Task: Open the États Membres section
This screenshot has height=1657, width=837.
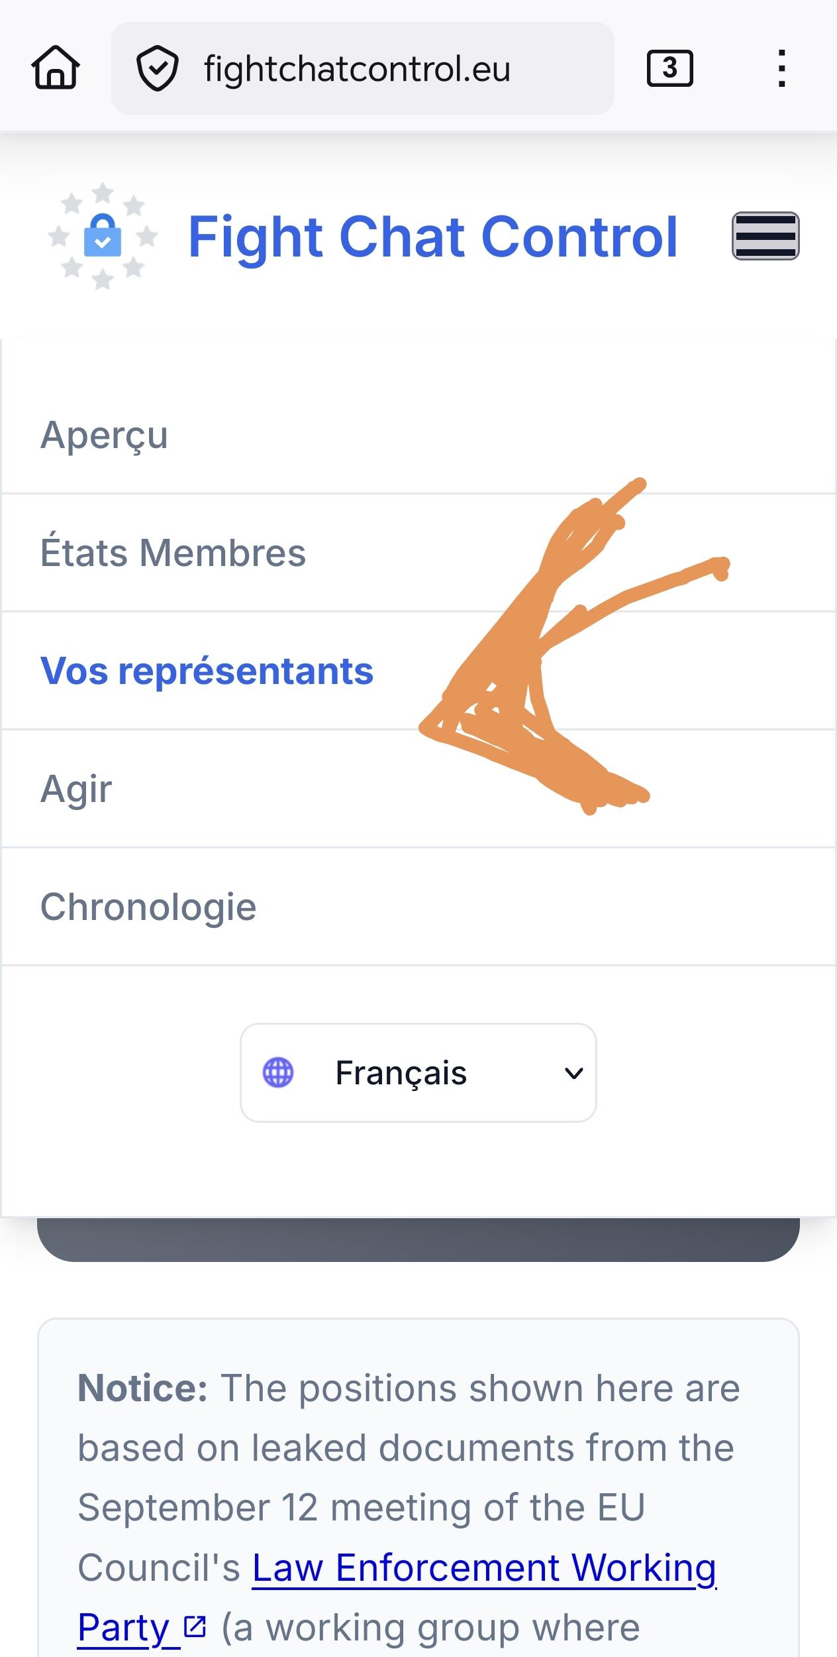Action: tap(173, 553)
